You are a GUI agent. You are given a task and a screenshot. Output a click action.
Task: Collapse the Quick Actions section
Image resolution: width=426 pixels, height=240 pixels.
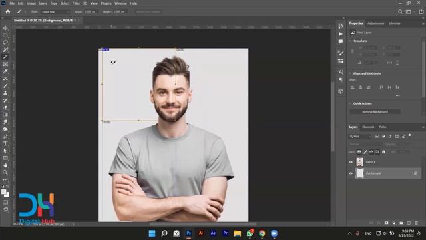point(350,103)
